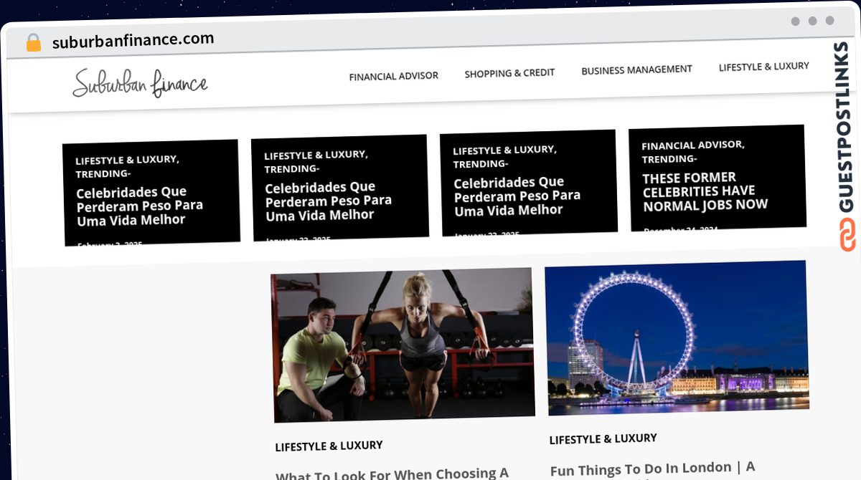The image size is (861, 480).
Task: Click the suburbanfinance.com URL text
Action: [x=133, y=40]
